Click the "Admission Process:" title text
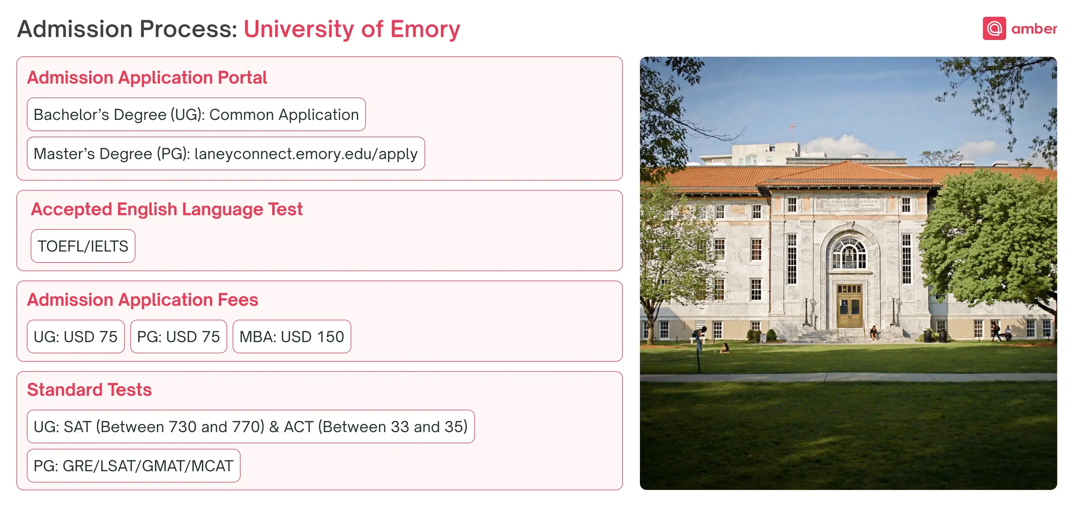This screenshot has width=1074, height=507. click(x=127, y=29)
